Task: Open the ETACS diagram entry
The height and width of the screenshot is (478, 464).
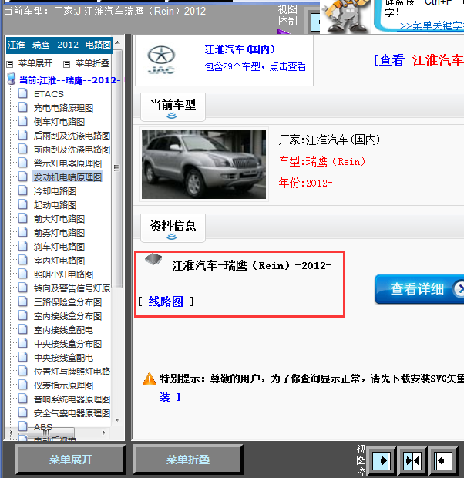Action: coord(49,94)
